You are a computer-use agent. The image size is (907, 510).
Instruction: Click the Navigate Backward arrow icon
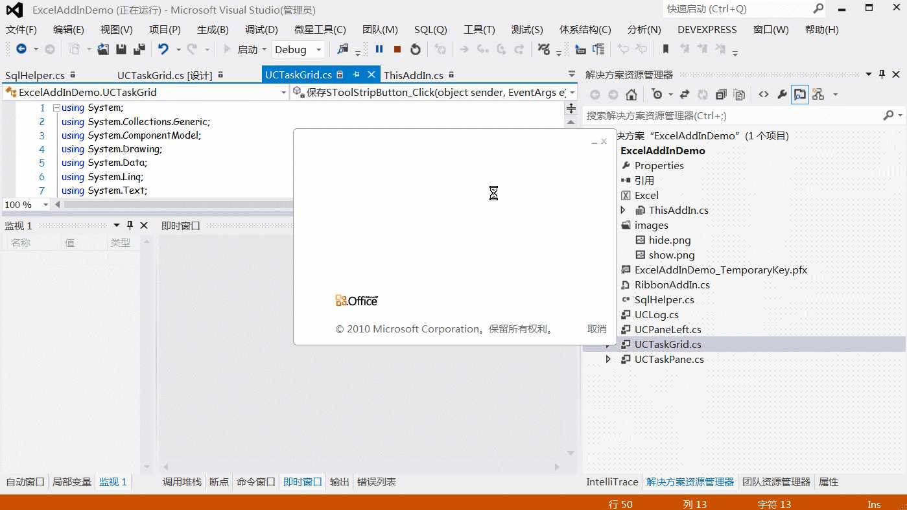(21, 49)
